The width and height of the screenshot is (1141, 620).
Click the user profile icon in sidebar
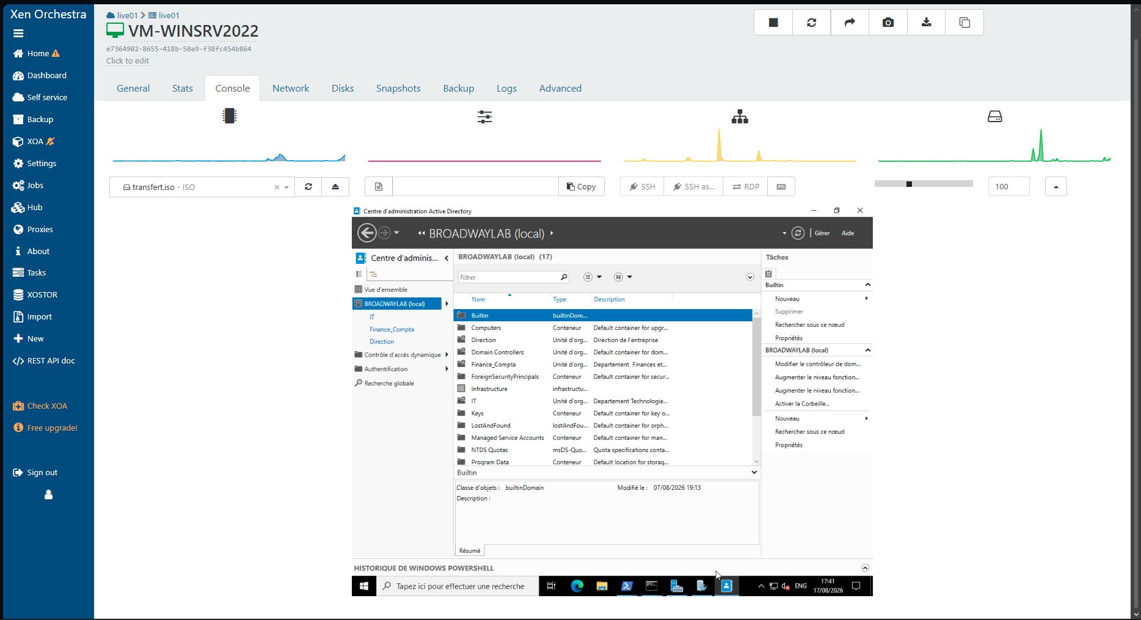click(48, 495)
